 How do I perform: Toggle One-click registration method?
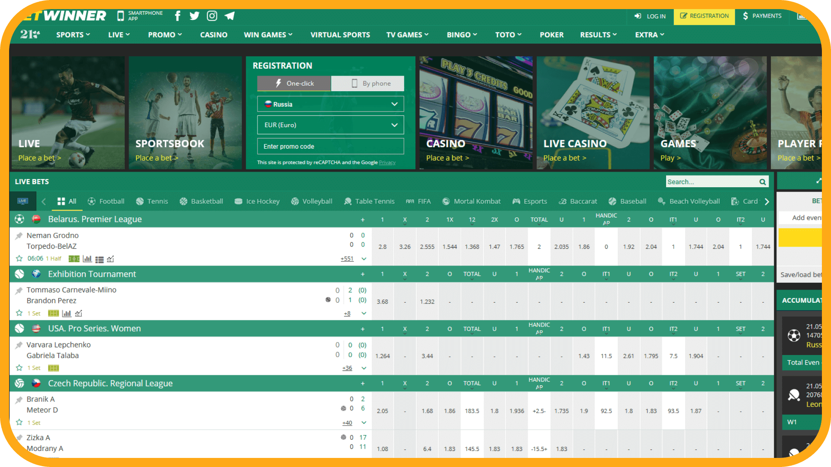coord(294,83)
